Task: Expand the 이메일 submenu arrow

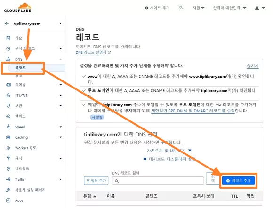Action: 61,85
